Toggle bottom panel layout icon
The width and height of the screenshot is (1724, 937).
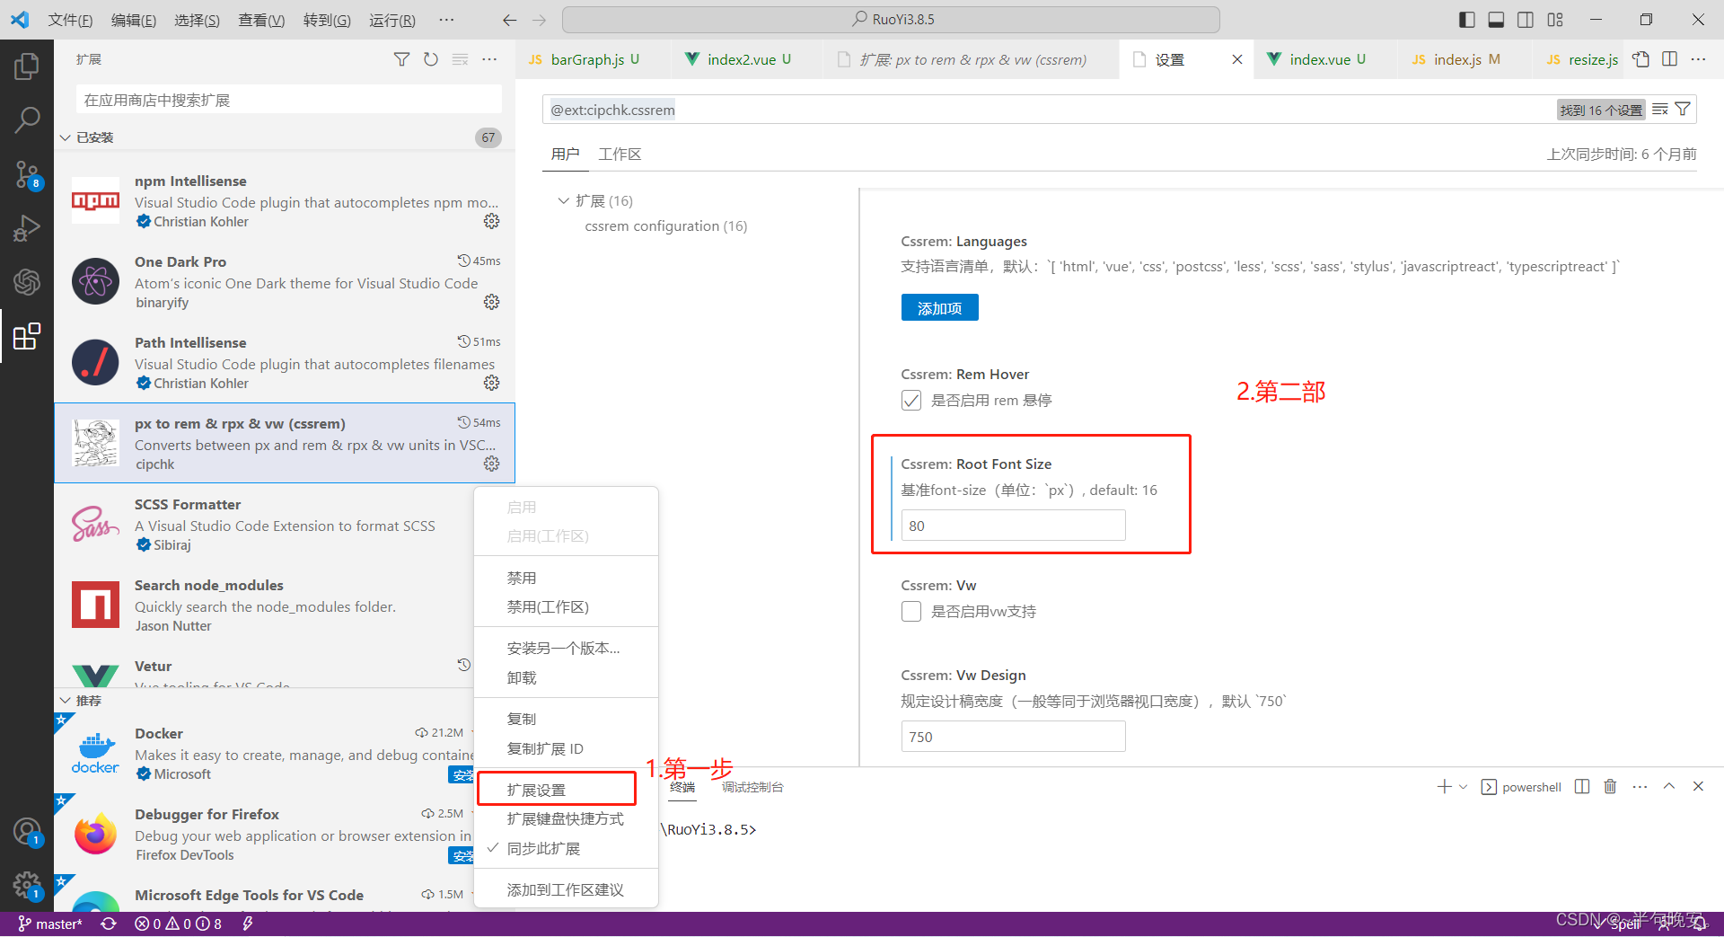(x=1496, y=20)
